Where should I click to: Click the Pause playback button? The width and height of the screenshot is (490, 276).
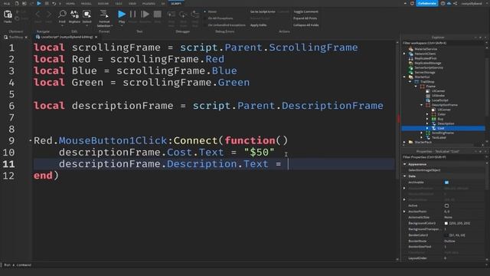pyautogui.click(x=132, y=14)
